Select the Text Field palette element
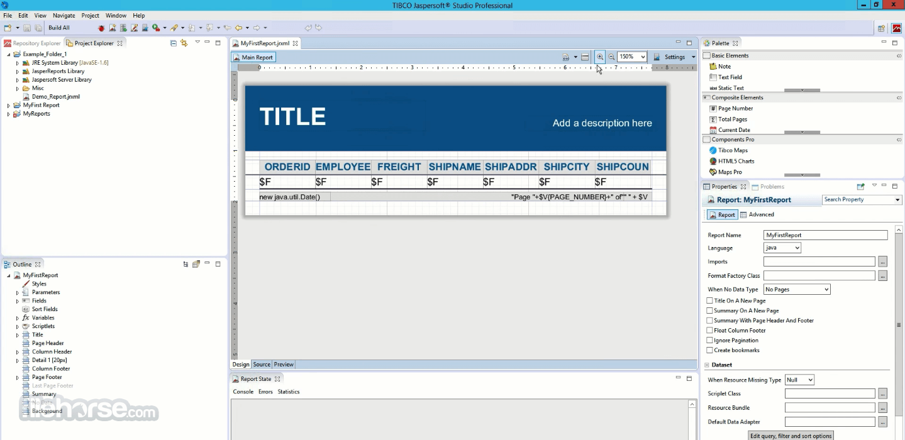Image resolution: width=905 pixels, height=440 pixels. coord(726,77)
